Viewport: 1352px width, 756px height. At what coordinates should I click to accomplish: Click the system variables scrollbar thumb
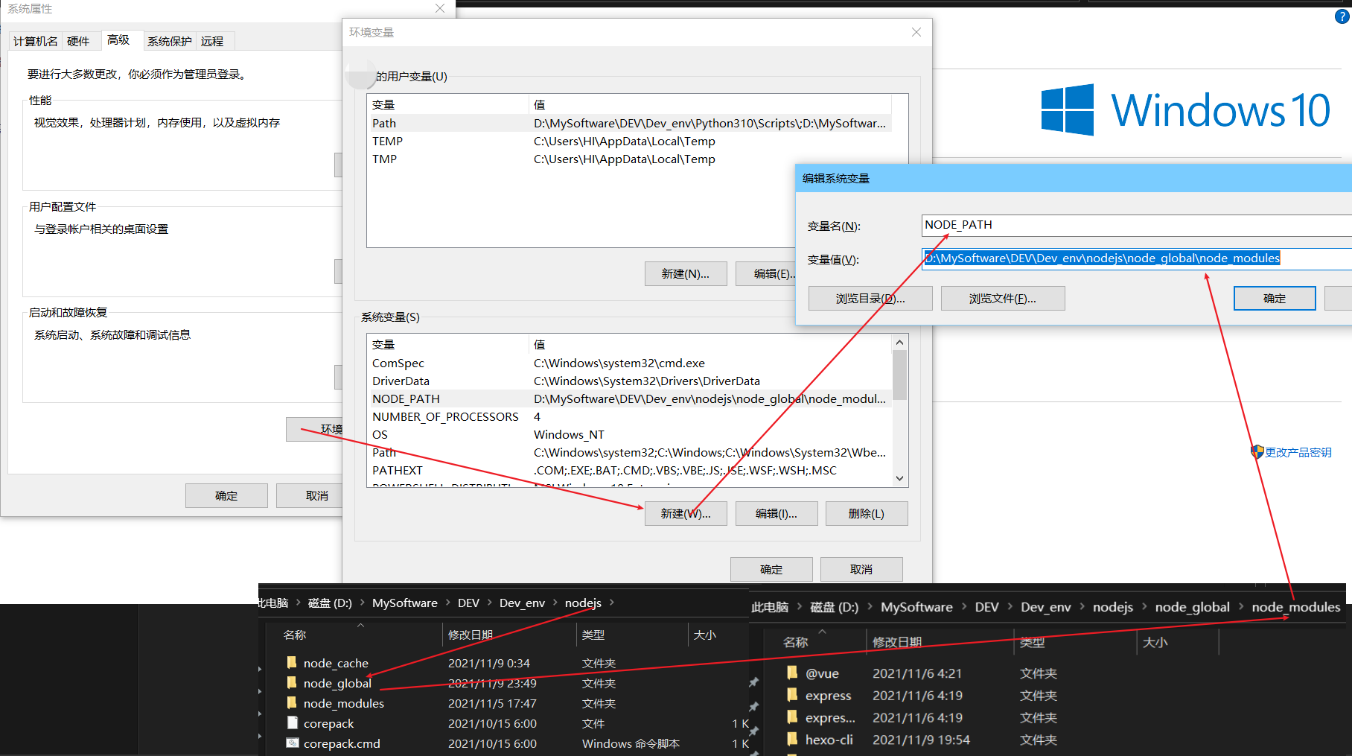tap(899, 375)
